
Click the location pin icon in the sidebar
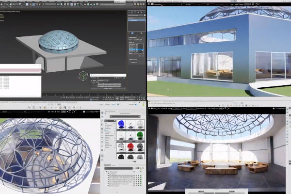[x=102, y=142]
